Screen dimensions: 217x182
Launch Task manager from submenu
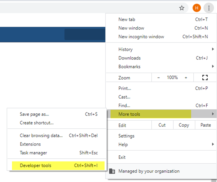click(x=57, y=153)
